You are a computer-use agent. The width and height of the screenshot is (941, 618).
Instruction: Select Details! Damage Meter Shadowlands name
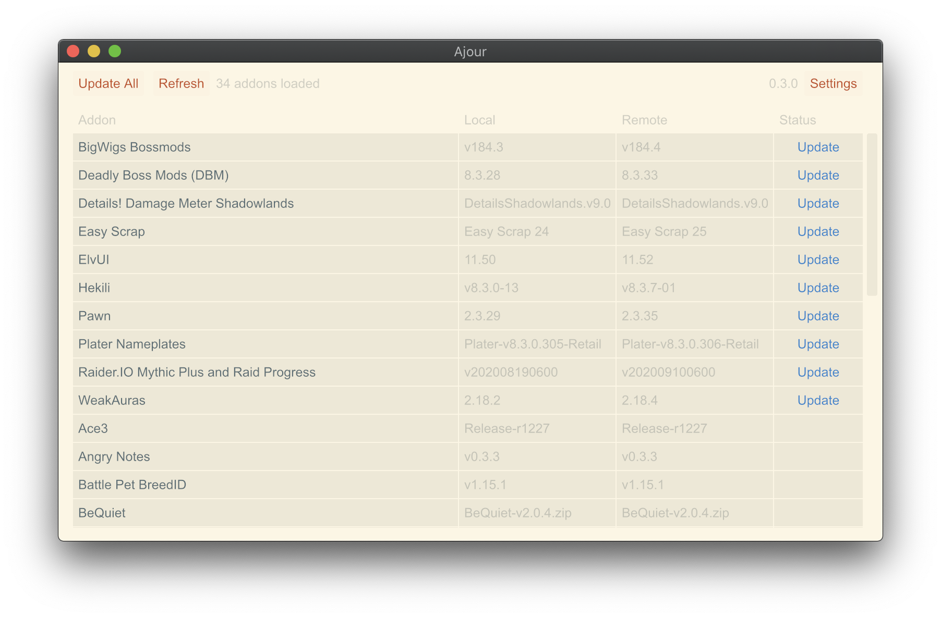[186, 203]
